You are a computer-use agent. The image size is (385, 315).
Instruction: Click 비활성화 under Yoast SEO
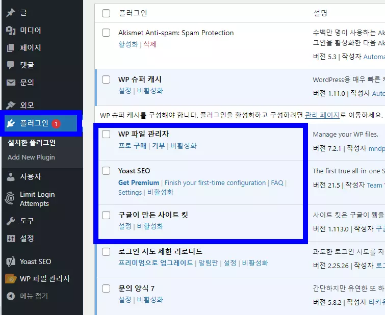pos(160,192)
